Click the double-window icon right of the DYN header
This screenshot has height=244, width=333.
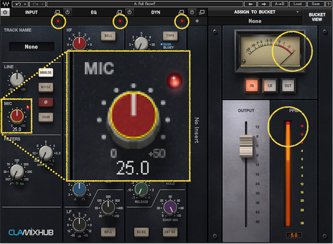click(x=202, y=12)
